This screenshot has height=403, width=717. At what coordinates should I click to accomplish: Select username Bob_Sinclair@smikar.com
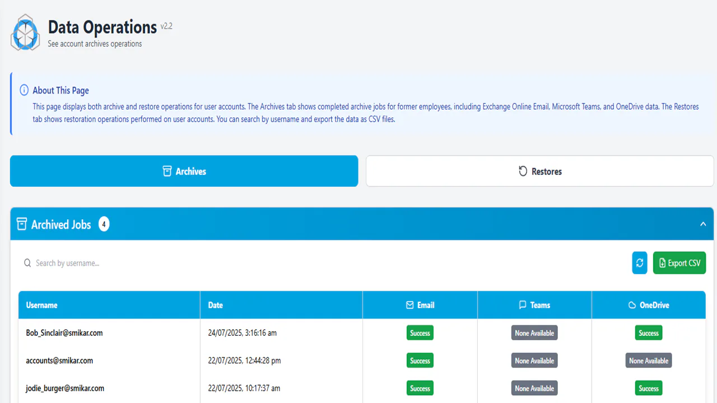pyautogui.click(x=64, y=333)
